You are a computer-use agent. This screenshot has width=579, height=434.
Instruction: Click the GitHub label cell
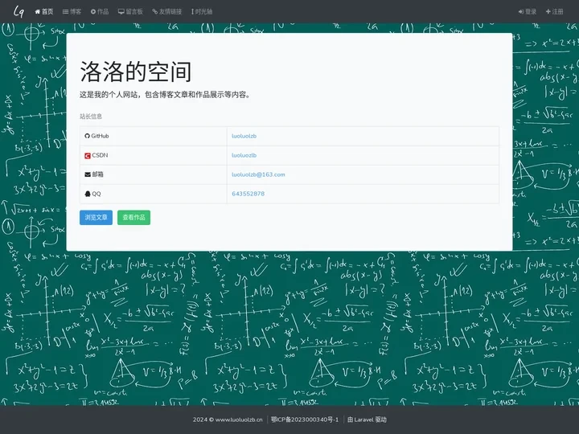click(154, 136)
